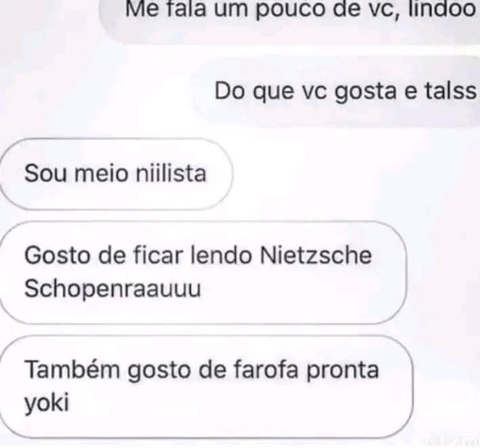The image size is (480, 448).
Task: Select the 'Sou meio niilista' message bubble
Action: point(116,174)
